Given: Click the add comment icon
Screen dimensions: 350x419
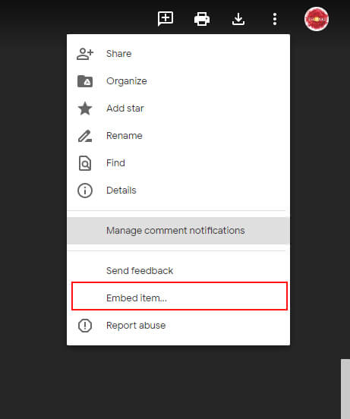Looking at the screenshot, I should coord(166,19).
